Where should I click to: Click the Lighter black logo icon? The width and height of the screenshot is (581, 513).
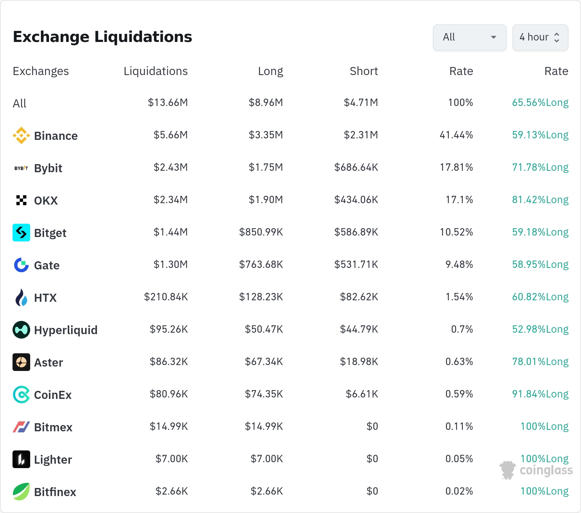[21, 459]
